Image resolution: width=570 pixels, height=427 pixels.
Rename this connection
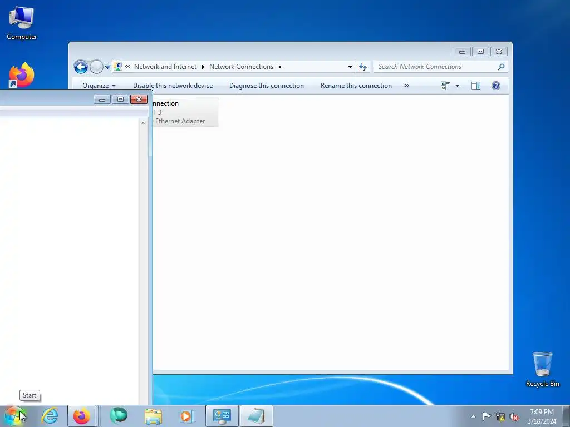(x=356, y=86)
